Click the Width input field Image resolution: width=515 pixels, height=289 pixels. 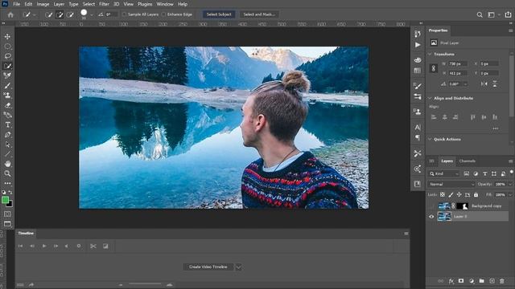click(x=457, y=64)
